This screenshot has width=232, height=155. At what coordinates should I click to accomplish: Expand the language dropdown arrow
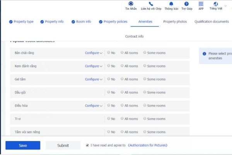tap(225, 6)
